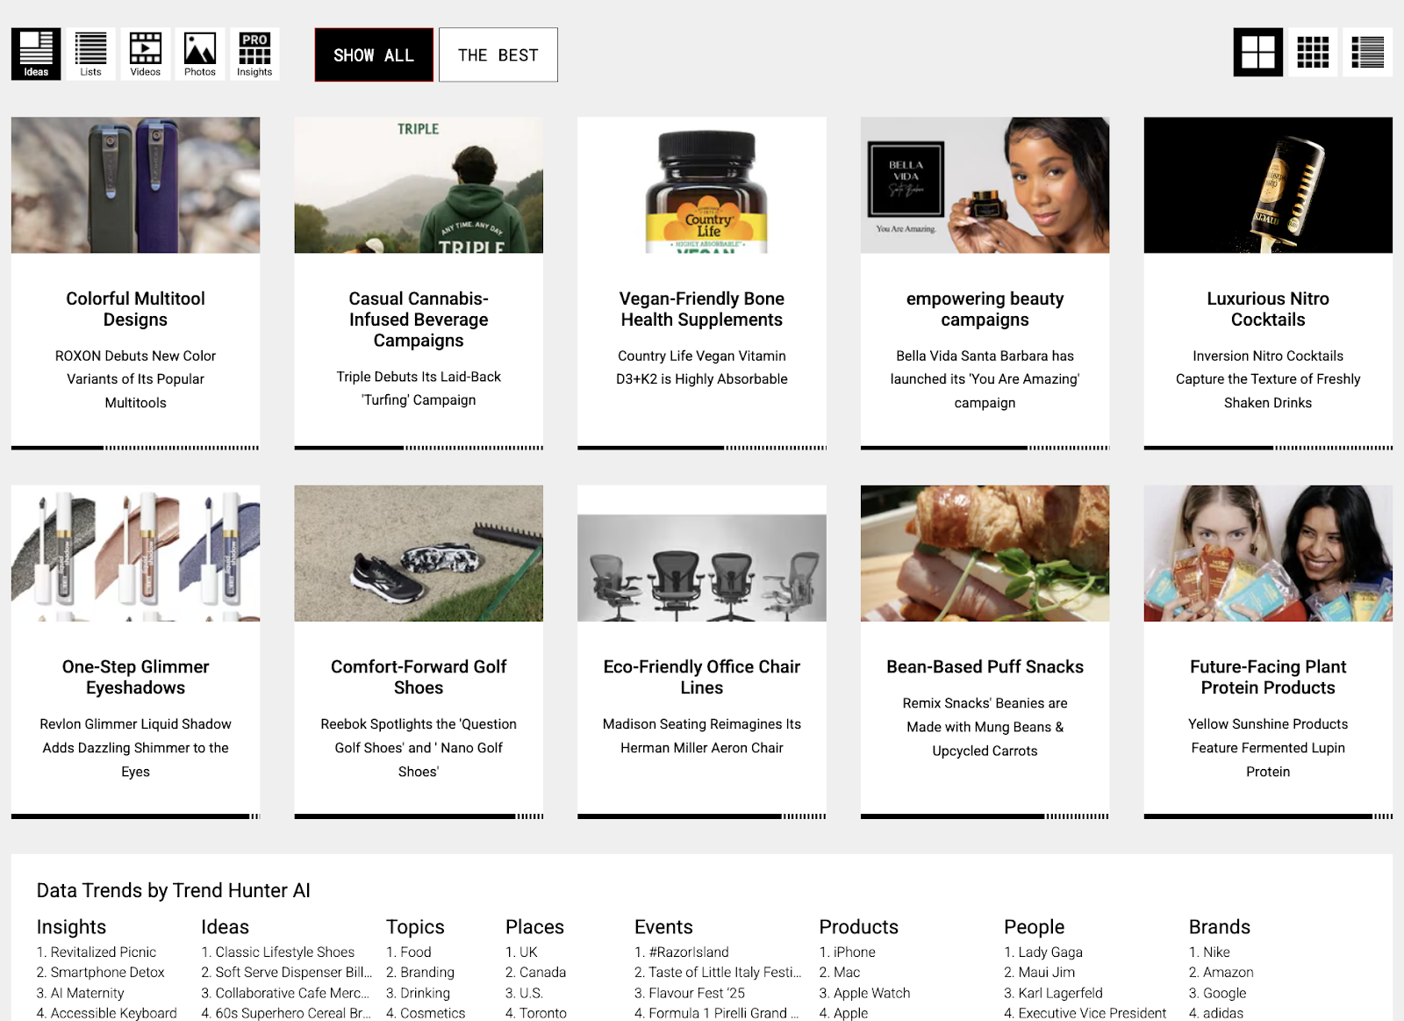
Task: Click the Reebok golf shoes thumbnail
Action: click(x=419, y=553)
